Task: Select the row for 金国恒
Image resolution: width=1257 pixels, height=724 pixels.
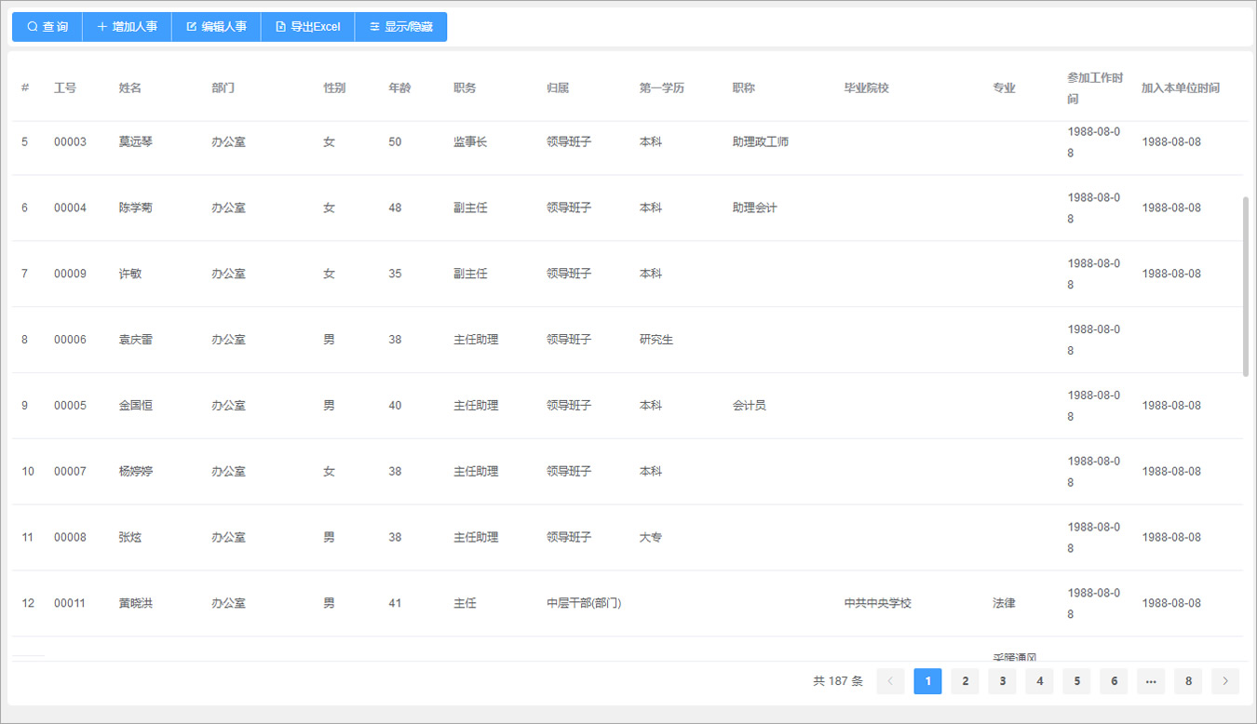Action: (628, 406)
